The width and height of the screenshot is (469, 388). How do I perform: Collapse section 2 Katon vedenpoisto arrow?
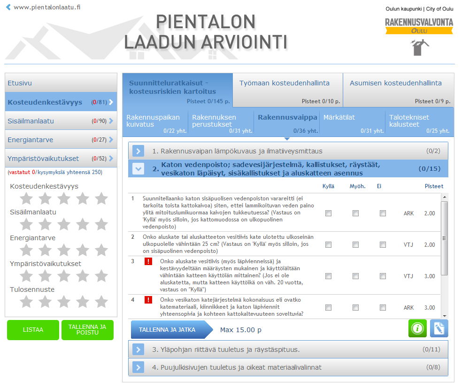point(138,168)
